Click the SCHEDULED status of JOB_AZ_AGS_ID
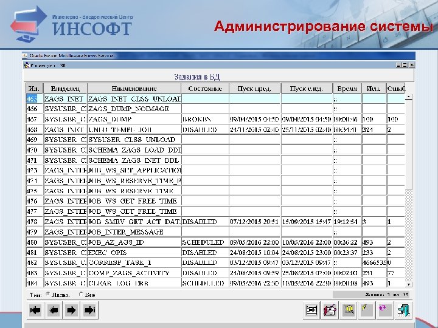Screen dimensions: 438x328 (x=205, y=242)
